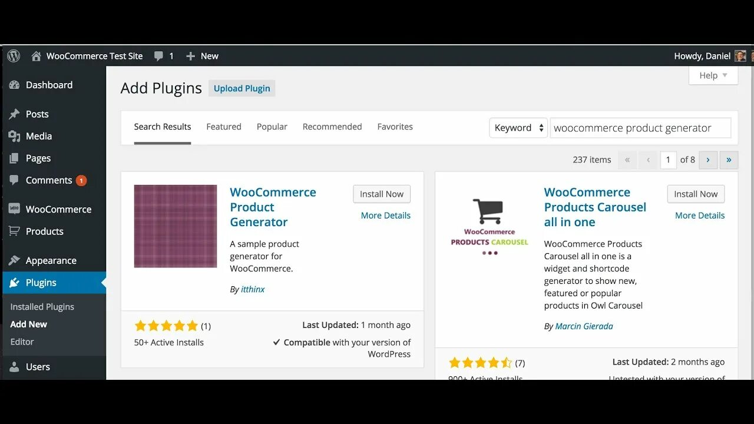
Task: Click the Upload Plugin button
Action: pyautogui.click(x=242, y=88)
